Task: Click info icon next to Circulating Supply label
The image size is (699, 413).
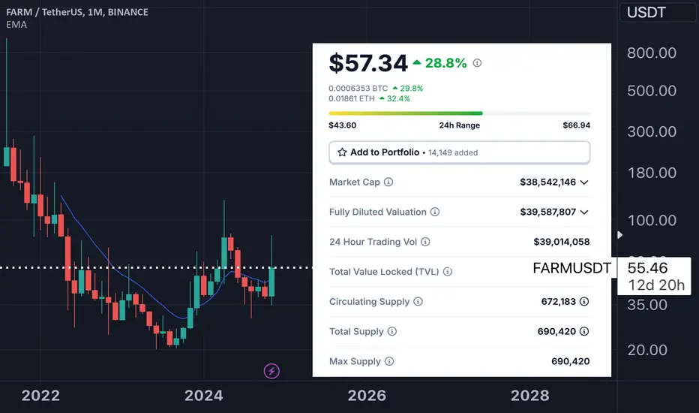Action: (x=418, y=302)
